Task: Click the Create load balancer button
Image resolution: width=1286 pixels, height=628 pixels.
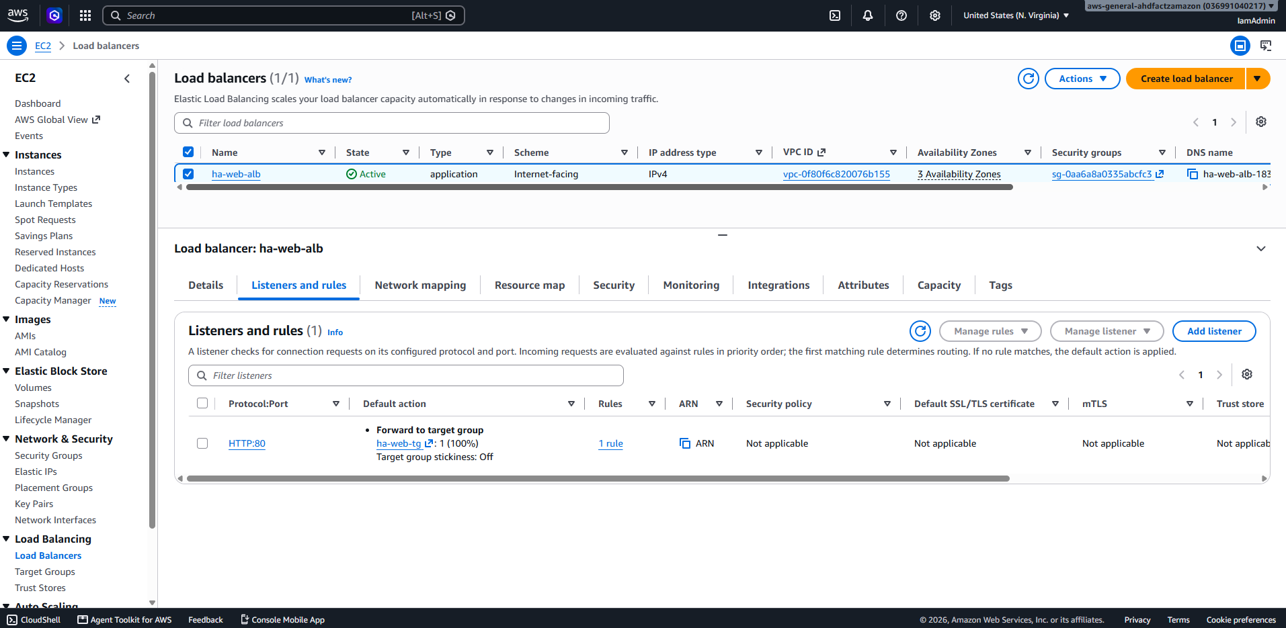Action: click(x=1187, y=79)
